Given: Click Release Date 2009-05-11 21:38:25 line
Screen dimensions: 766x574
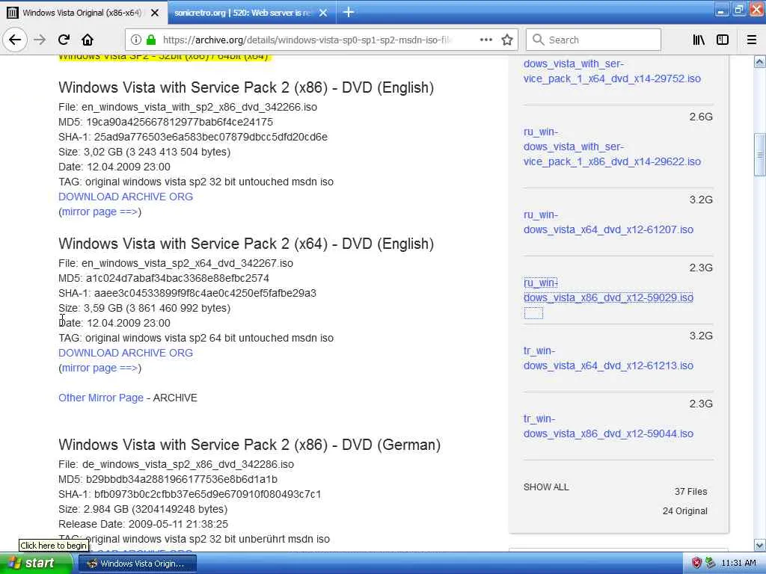Looking at the screenshot, I should coord(143,524).
